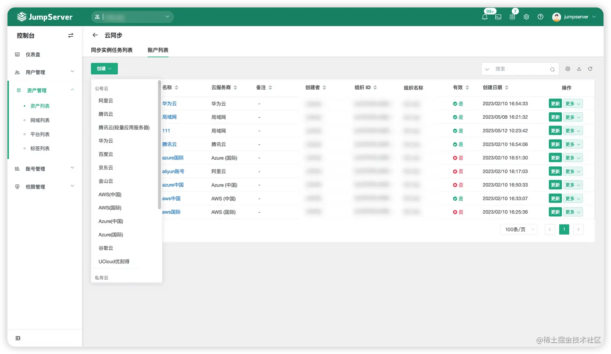Collapse 资产管理 in the sidebar
The image size is (611, 354).
point(72,90)
